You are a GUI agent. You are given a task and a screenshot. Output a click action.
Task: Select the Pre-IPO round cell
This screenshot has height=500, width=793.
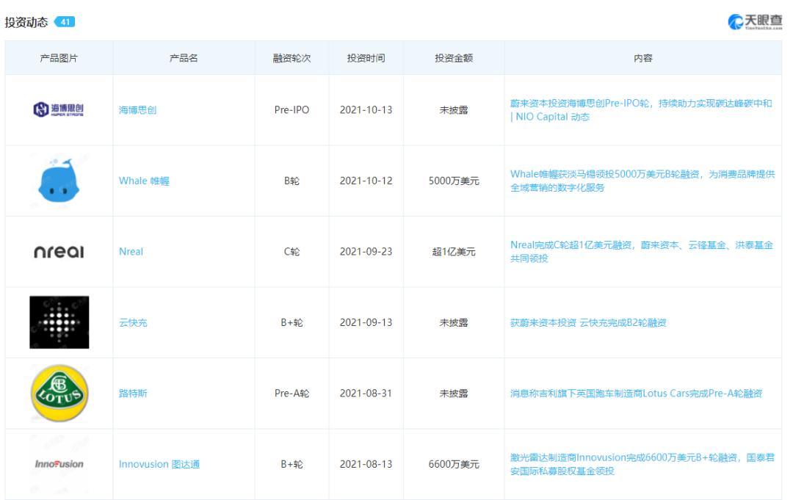292,109
